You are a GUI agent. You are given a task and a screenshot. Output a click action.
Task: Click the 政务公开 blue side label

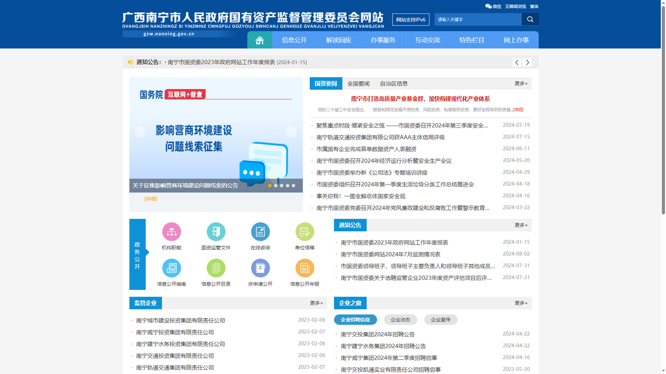coord(137,254)
